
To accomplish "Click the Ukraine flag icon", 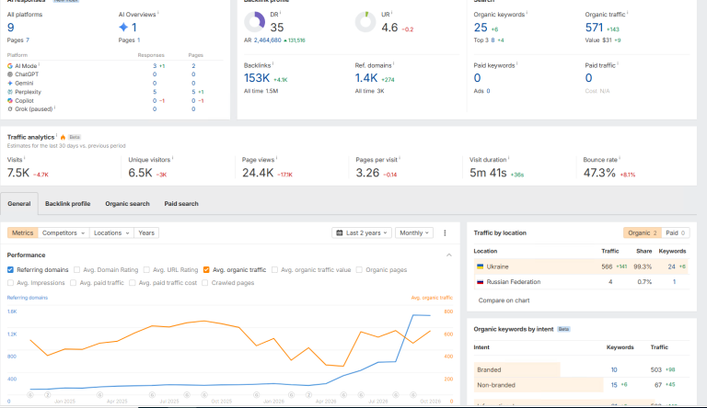I will point(481,266).
